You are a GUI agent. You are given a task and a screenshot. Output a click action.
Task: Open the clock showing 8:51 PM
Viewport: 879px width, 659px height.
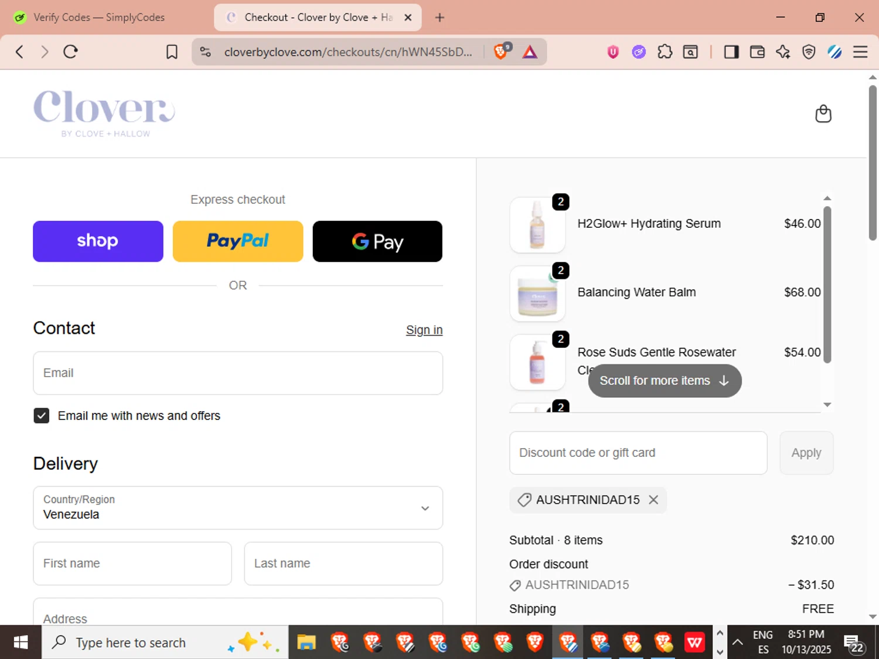click(x=806, y=643)
